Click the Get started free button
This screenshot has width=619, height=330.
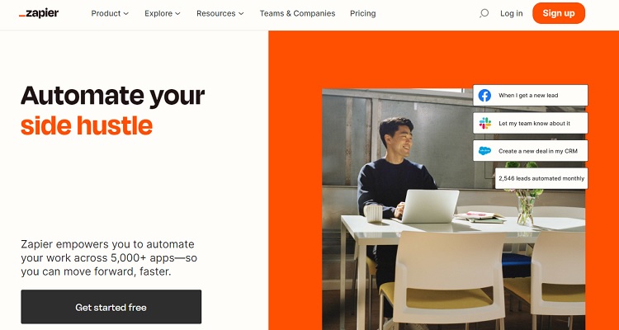click(111, 307)
